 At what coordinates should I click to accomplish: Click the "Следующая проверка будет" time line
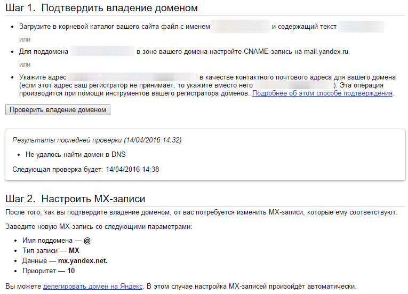point(85,170)
